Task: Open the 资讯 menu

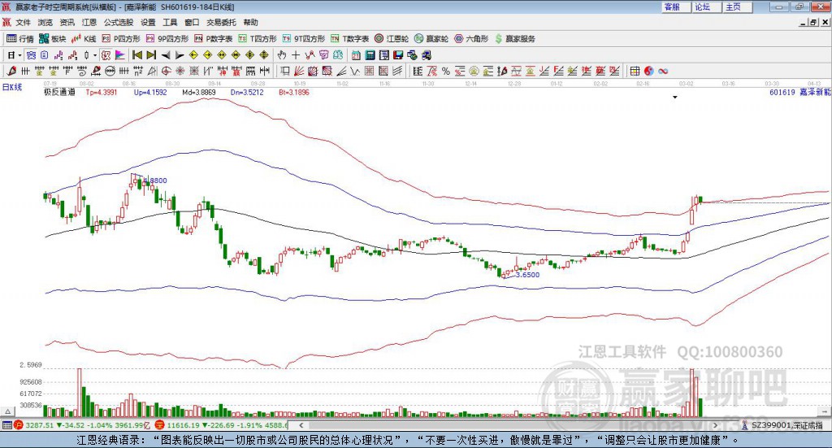Action: click(67, 22)
